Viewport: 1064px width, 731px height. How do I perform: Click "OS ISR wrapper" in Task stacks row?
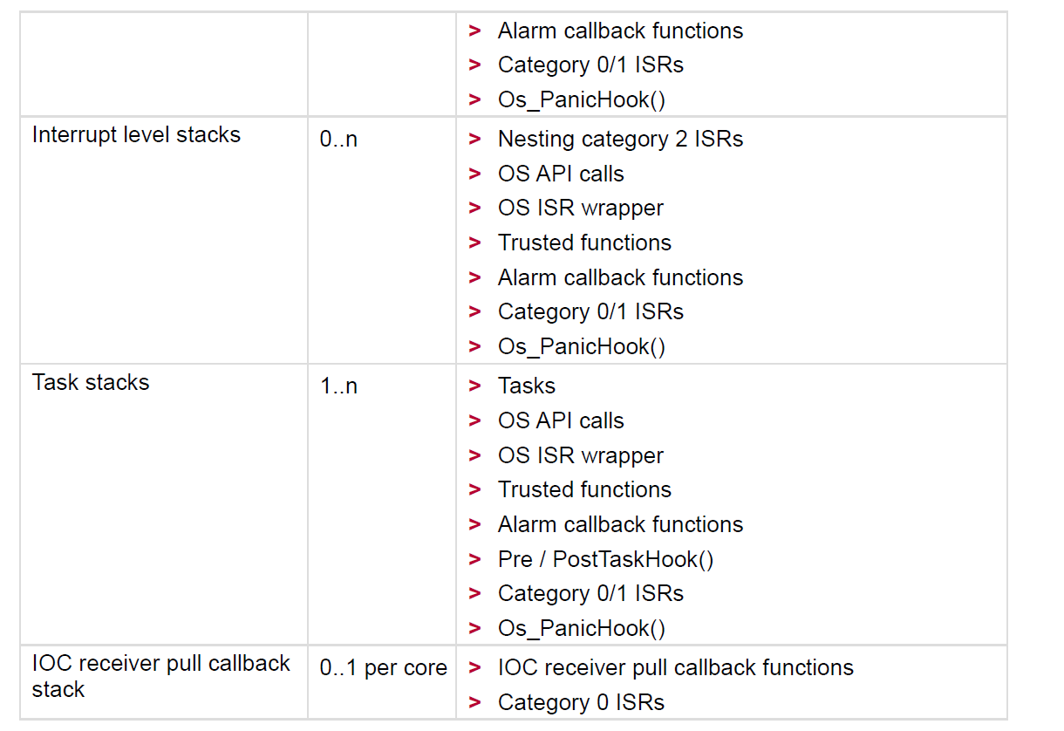tap(580, 455)
